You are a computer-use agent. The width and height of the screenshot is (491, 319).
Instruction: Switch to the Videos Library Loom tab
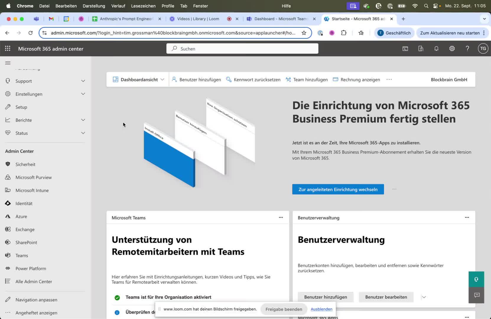[x=198, y=19]
